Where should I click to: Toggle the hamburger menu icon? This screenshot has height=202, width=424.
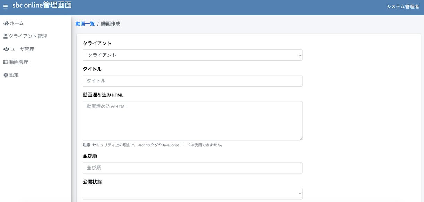[x=6, y=7]
